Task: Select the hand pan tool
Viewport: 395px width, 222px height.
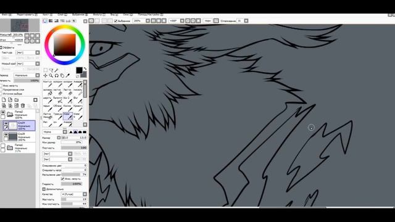Action: (62, 75)
